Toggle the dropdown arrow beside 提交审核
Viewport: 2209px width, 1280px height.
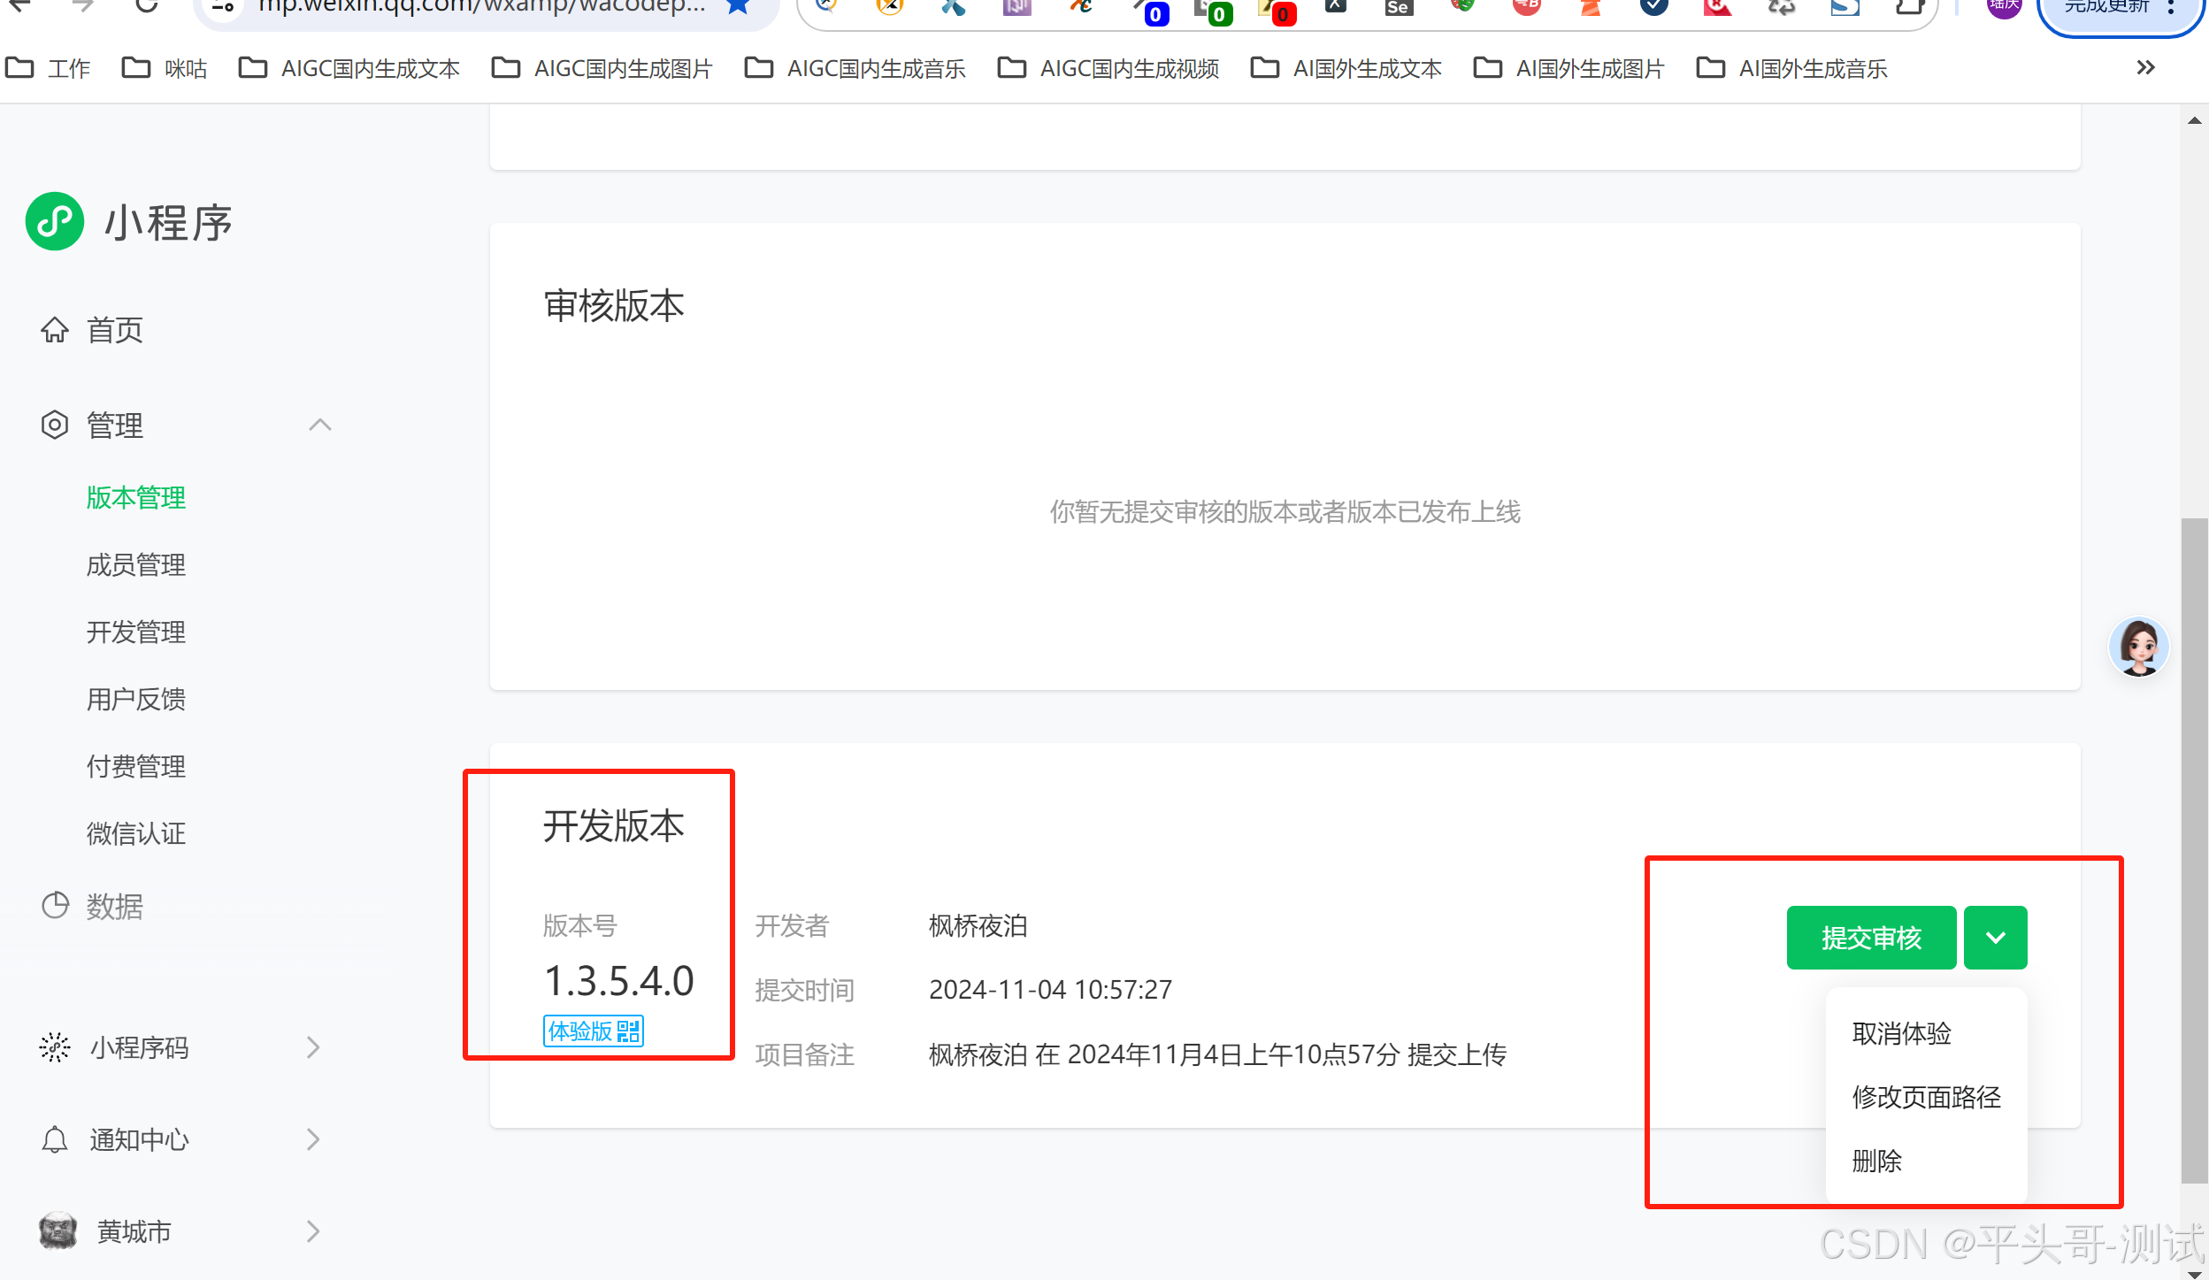(x=1995, y=938)
